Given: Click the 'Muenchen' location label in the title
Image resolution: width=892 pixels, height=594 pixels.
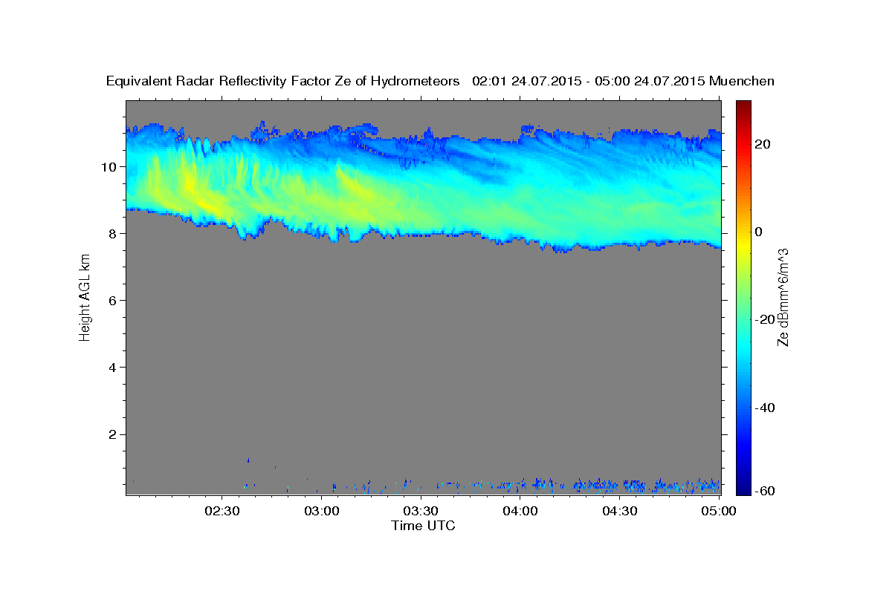Looking at the screenshot, I should coord(742,82).
